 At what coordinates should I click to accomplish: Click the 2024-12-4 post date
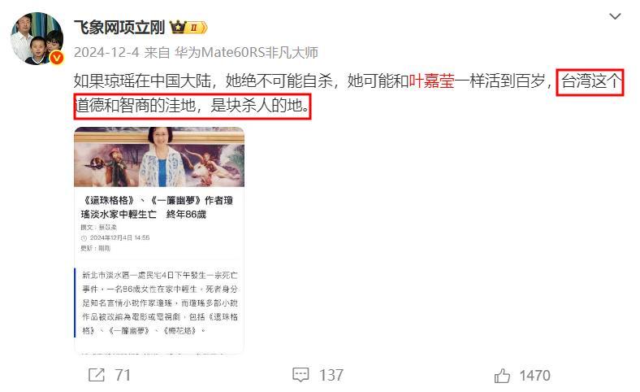pyautogui.click(x=106, y=52)
